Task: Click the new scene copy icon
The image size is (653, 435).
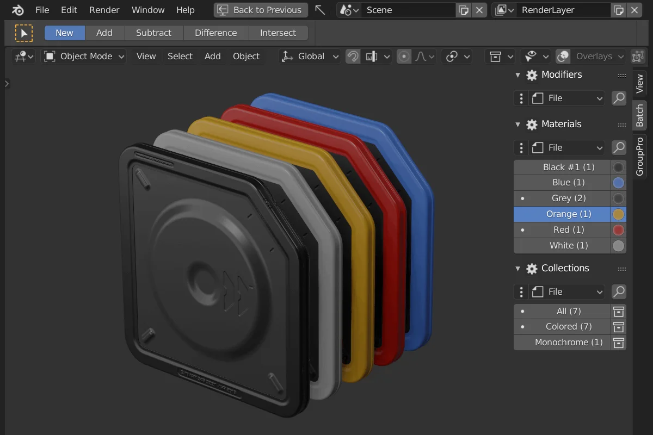Action: click(463, 10)
